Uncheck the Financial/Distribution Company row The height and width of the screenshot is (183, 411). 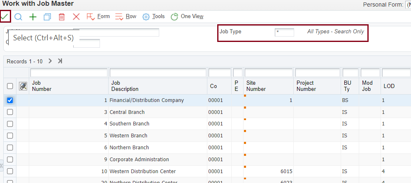pyautogui.click(x=10, y=100)
